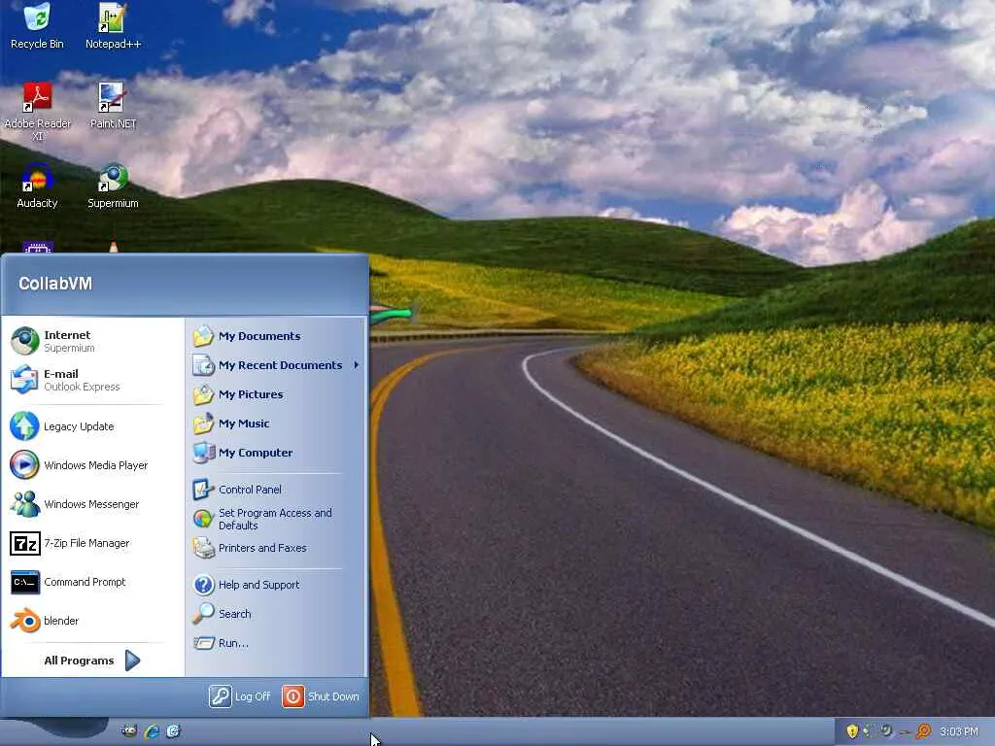Open Search from Start menu
The image size is (995, 746).
(277, 614)
